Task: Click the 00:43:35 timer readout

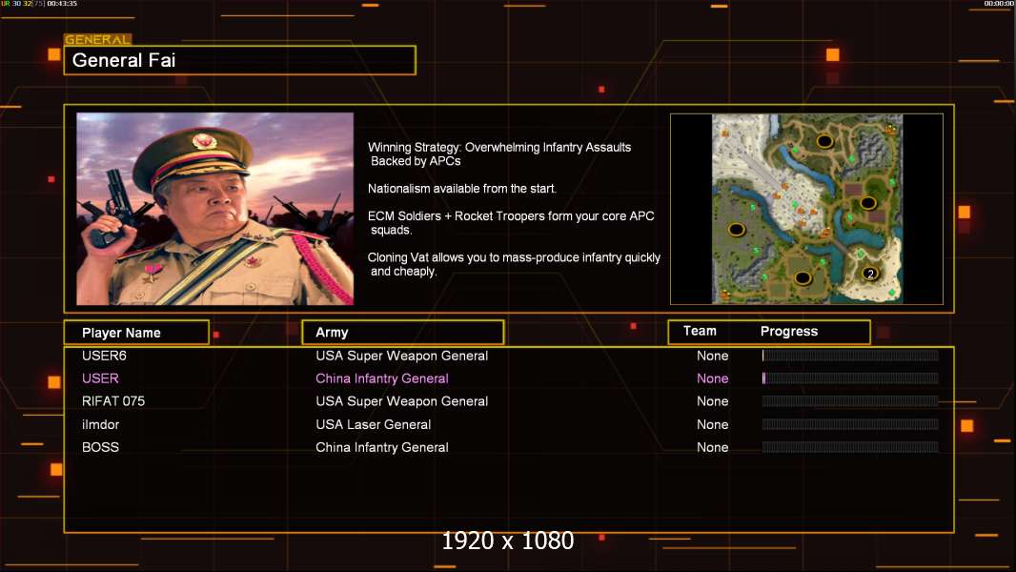Action: click(62, 4)
